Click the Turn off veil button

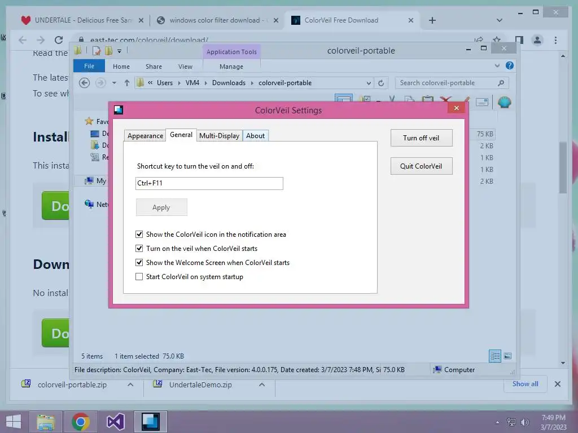point(421,138)
